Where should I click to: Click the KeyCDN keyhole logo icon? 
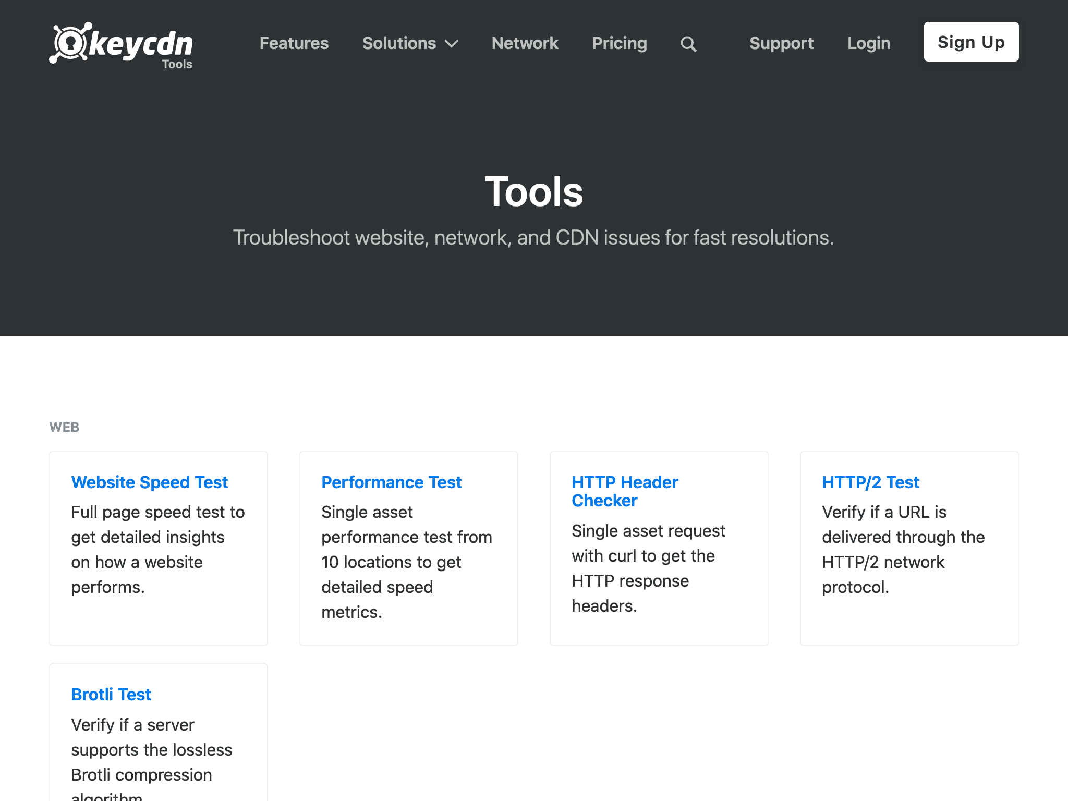(70, 43)
